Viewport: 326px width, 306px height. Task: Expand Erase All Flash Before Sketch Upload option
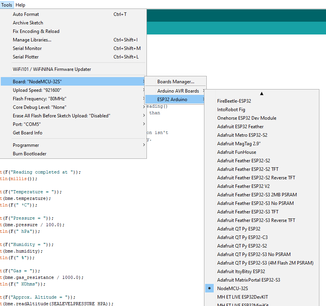point(73,116)
